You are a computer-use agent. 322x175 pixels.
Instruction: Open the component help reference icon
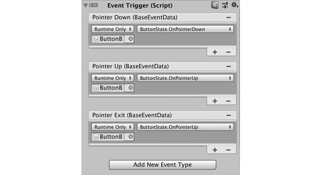point(215,5)
